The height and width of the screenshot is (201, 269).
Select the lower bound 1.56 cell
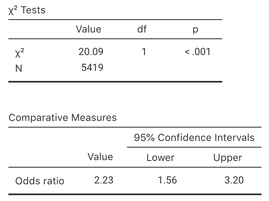tap(167, 180)
